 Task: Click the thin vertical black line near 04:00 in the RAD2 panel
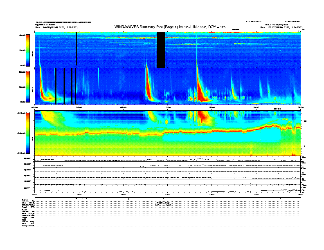76,49
